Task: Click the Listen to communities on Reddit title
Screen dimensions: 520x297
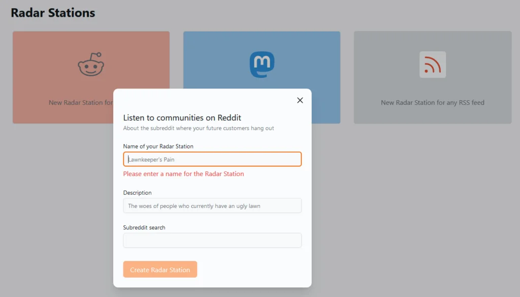Action: (x=182, y=117)
